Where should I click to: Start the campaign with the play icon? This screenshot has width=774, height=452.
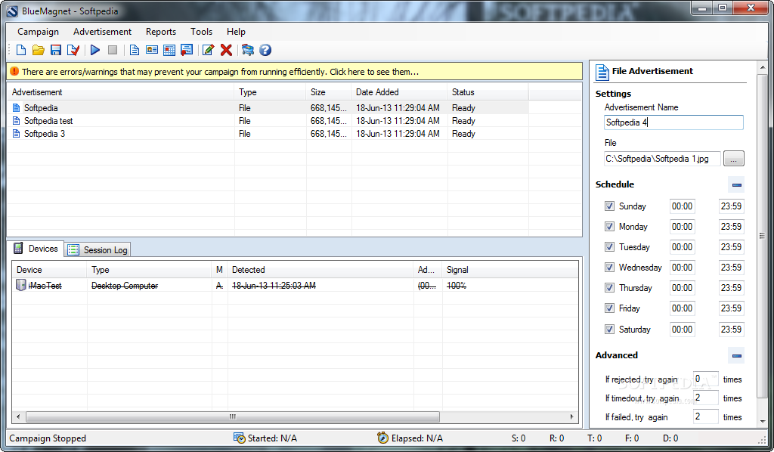click(94, 50)
